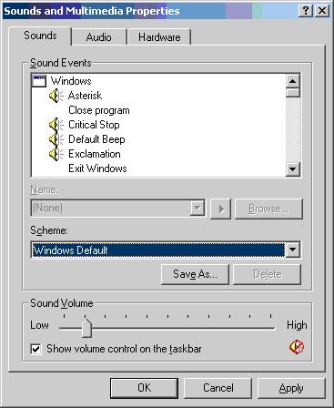Click the speaker icon beside Asterisk

pyautogui.click(x=56, y=96)
